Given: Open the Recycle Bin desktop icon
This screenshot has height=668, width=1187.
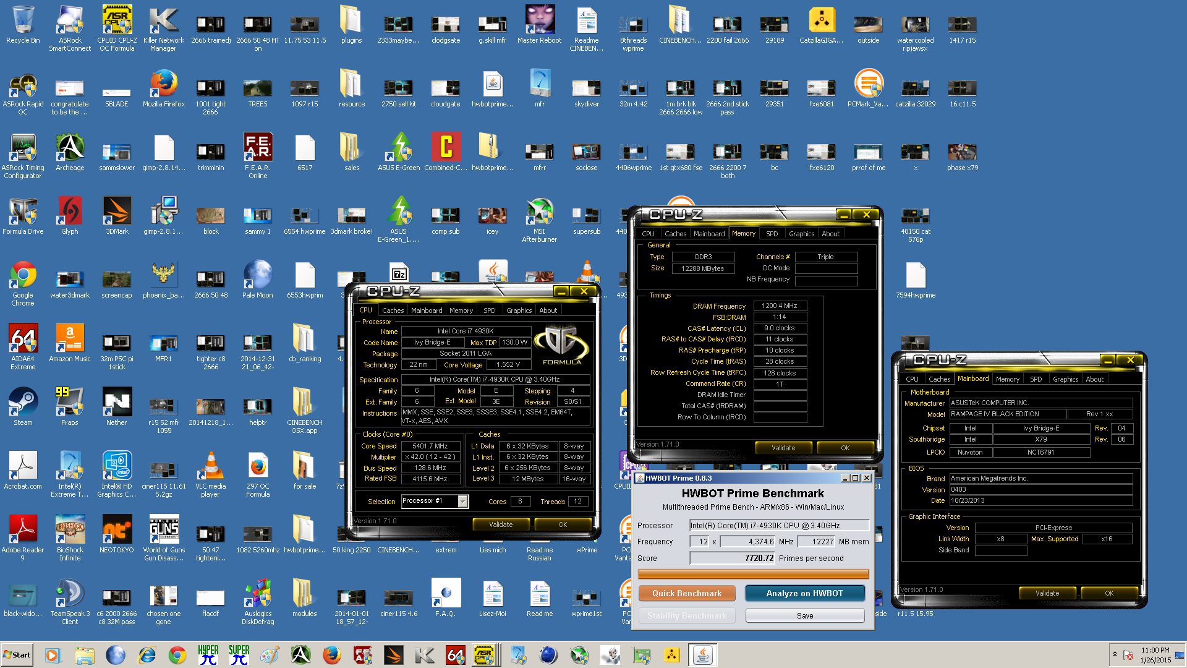Looking at the screenshot, I should (x=23, y=25).
